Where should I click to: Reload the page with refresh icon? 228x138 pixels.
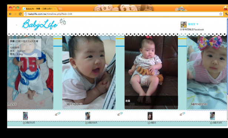[20, 14]
